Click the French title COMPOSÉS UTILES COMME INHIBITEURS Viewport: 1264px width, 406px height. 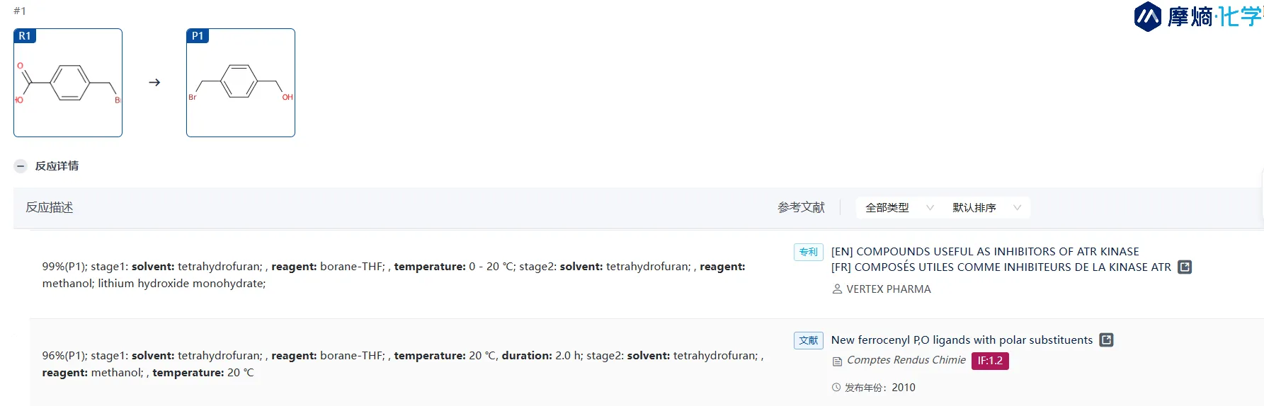tap(1001, 267)
